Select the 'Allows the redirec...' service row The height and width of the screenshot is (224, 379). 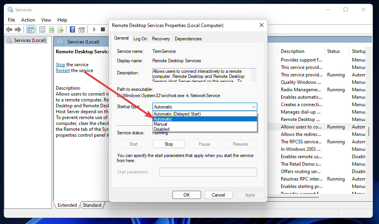click(317, 134)
